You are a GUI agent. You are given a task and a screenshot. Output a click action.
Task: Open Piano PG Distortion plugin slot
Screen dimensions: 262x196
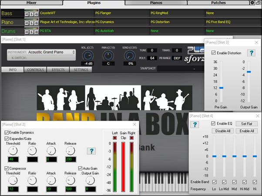177,22
